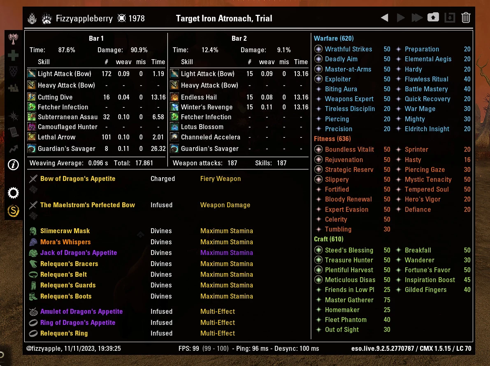Image resolution: width=490 pixels, height=366 pixels.
Task: Click the Bow of Dragon's Appetite weapon icon
Action: pyautogui.click(x=33, y=178)
